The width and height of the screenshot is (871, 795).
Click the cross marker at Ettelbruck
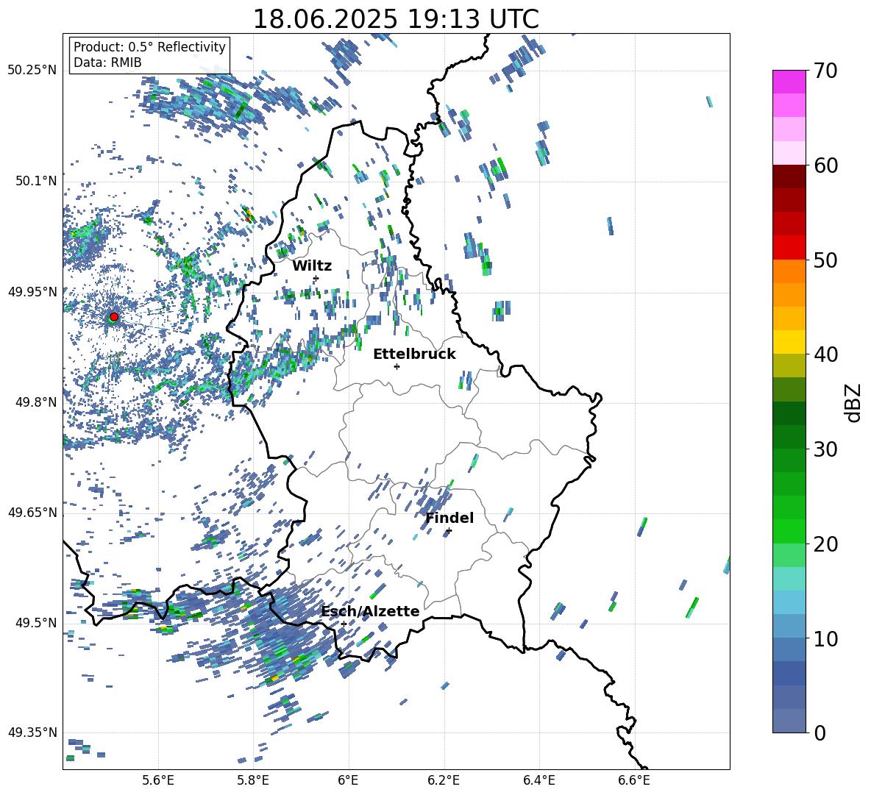(397, 366)
